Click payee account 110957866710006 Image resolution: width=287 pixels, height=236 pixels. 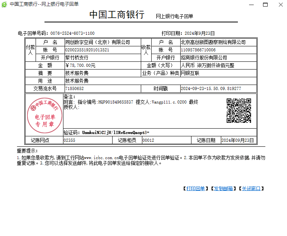click(198, 50)
